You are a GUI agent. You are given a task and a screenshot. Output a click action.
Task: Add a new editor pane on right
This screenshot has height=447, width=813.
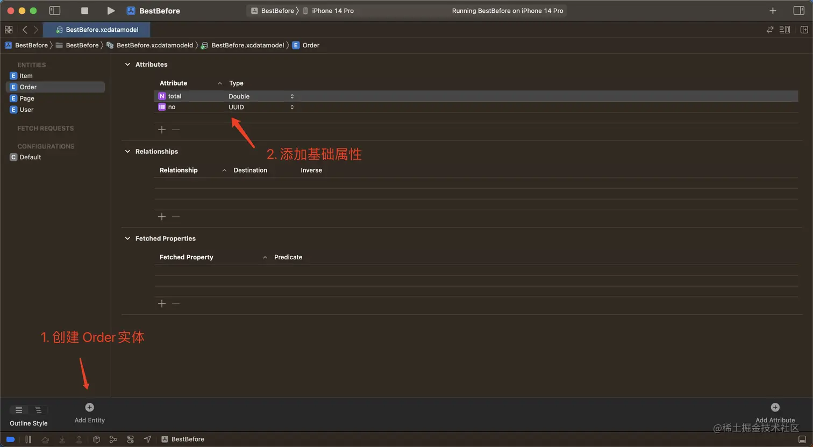(804, 30)
